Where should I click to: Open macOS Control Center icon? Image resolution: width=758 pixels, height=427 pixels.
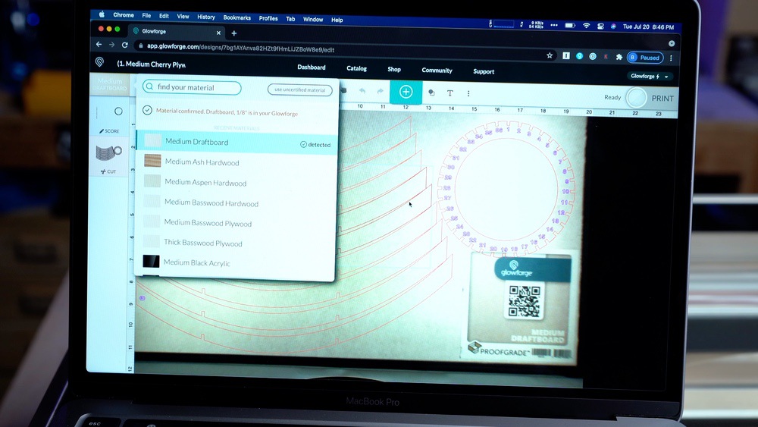[x=600, y=27]
